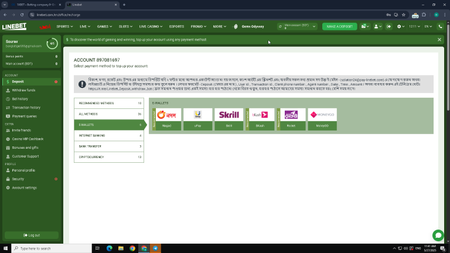
Task: Select Cryptocurrency tab
Action: click(x=109, y=157)
